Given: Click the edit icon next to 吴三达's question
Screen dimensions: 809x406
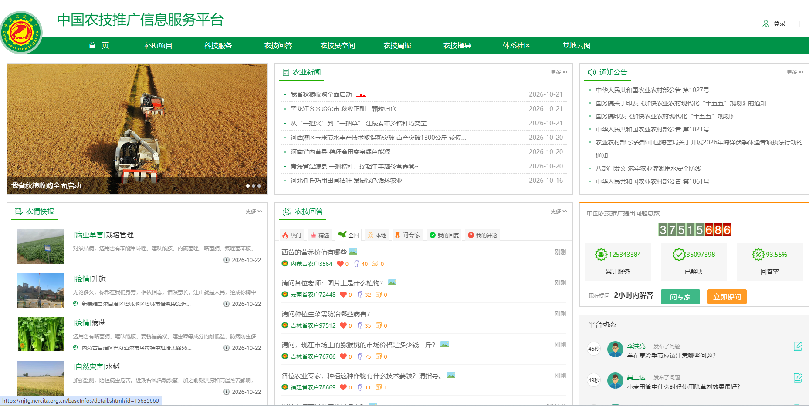Looking at the screenshot, I should [798, 378].
